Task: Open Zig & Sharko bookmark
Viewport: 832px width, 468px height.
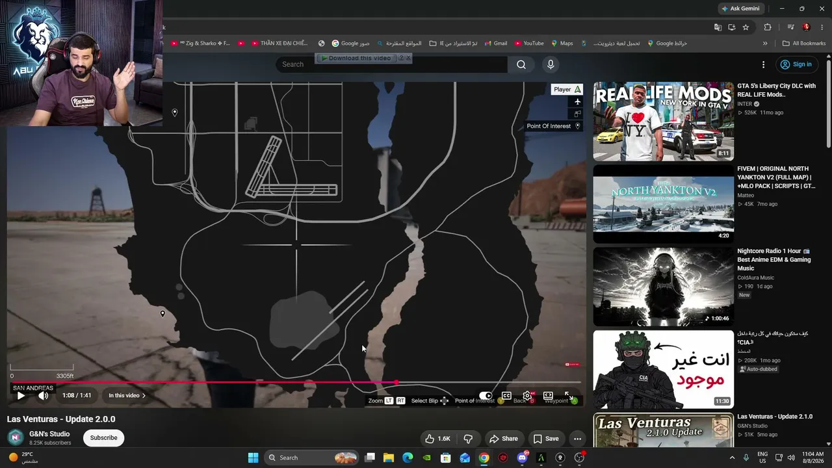Action: click(x=200, y=44)
